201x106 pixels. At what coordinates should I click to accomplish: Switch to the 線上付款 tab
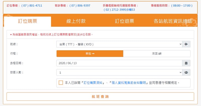(x=76, y=21)
